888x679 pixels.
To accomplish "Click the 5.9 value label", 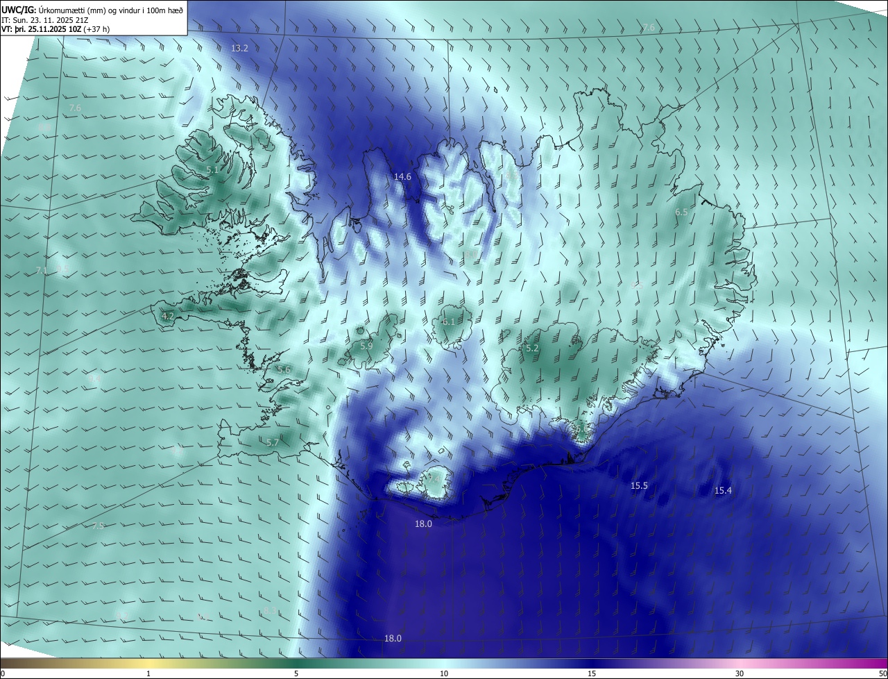I will (x=366, y=346).
